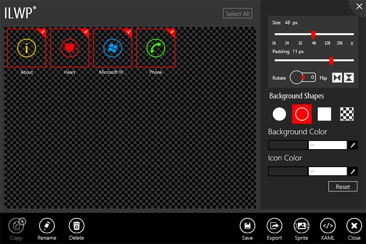The height and width of the screenshot is (244, 366).
Task: Flip icons horizontally
Action: pyautogui.click(x=337, y=78)
